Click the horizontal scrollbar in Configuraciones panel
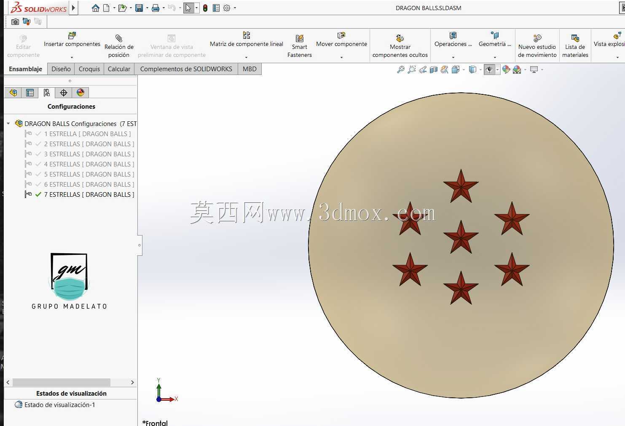Image resolution: width=625 pixels, height=426 pixels. point(62,382)
